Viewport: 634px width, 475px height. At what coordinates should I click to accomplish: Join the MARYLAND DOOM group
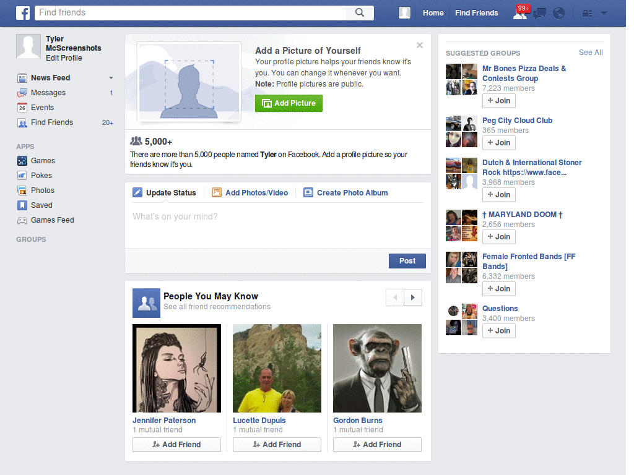(499, 237)
